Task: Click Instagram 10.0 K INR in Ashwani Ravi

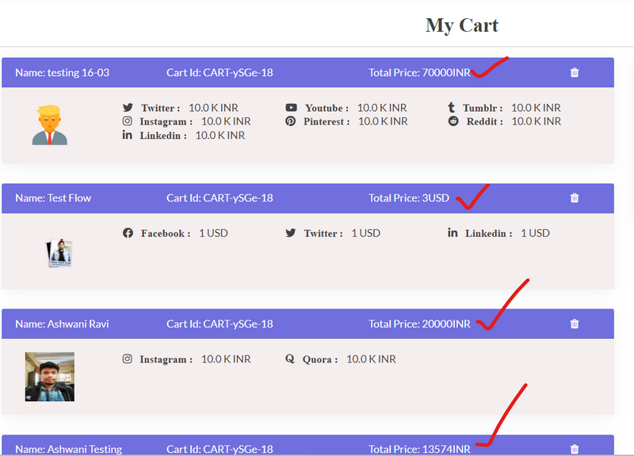Action: tap(187, 359)
